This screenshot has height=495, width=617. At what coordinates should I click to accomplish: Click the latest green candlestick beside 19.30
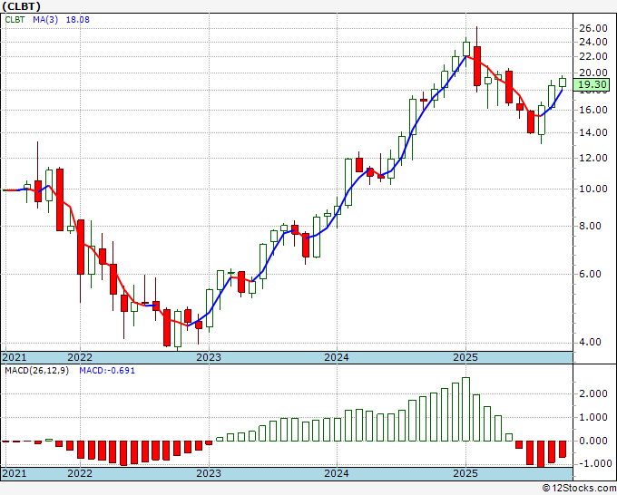point(563,82)
